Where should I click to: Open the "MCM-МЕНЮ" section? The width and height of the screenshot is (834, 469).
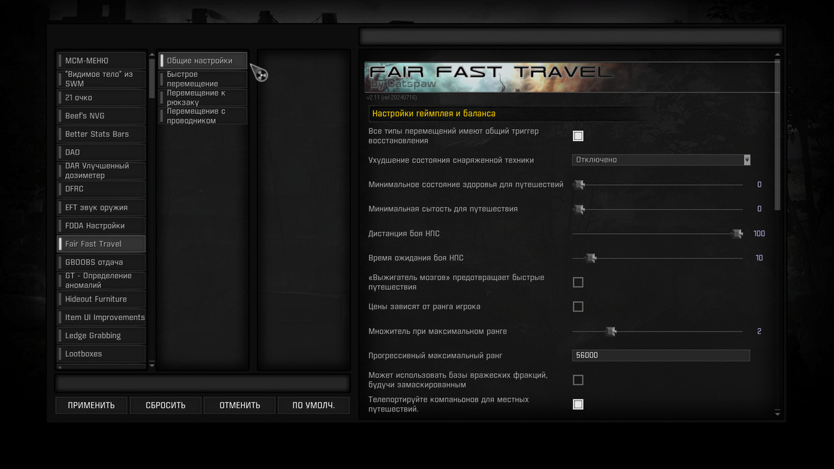pyautogui.click(x=100, y=60)
